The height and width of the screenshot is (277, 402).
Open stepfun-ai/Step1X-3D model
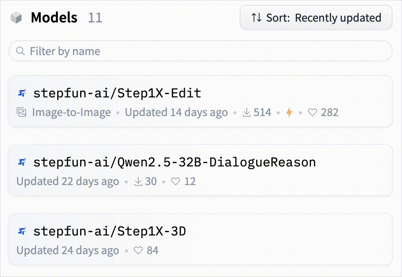[109, 231]
